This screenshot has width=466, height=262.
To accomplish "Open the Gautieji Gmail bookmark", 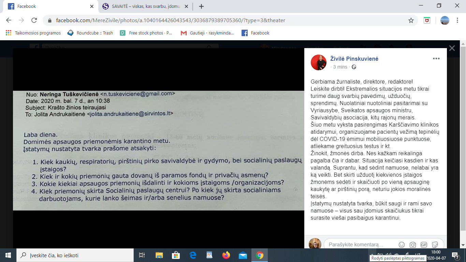I will pos(207,33).
